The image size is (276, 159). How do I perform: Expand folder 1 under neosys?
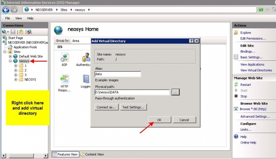[16, 66]
